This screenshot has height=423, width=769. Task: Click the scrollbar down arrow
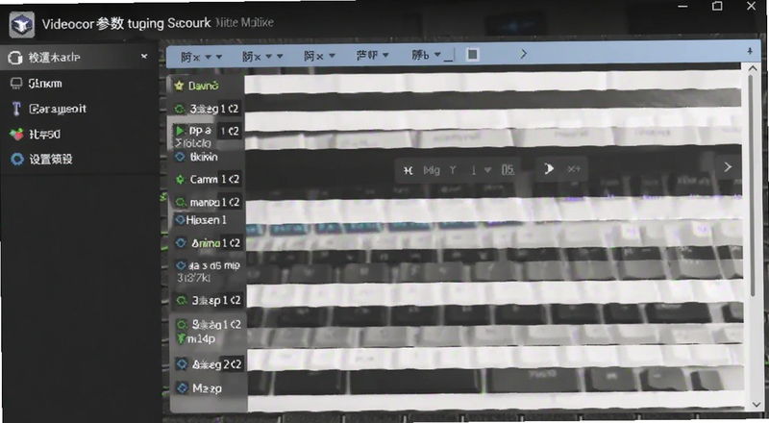tap(756, 405)
